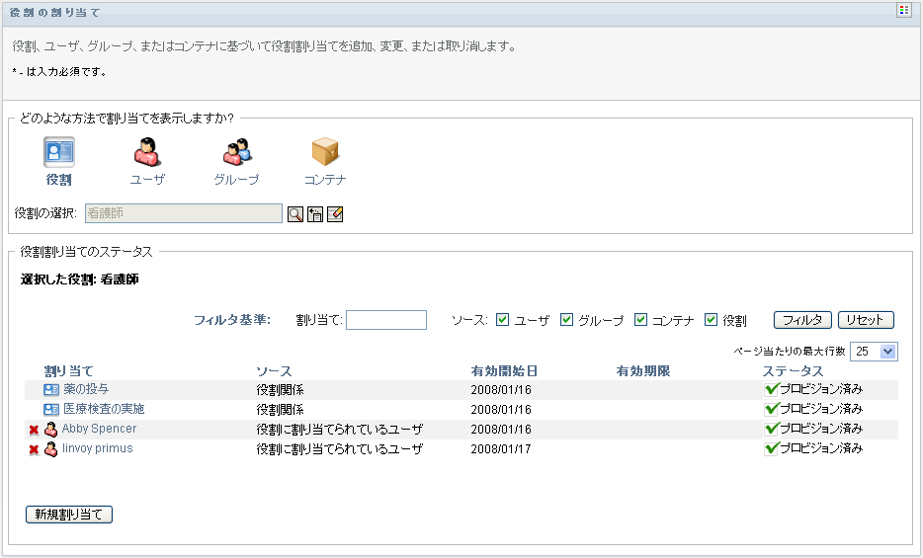This screenshot has width=923, height=558.
Task: Click the フィルタ button
Action: pos(802,320)
